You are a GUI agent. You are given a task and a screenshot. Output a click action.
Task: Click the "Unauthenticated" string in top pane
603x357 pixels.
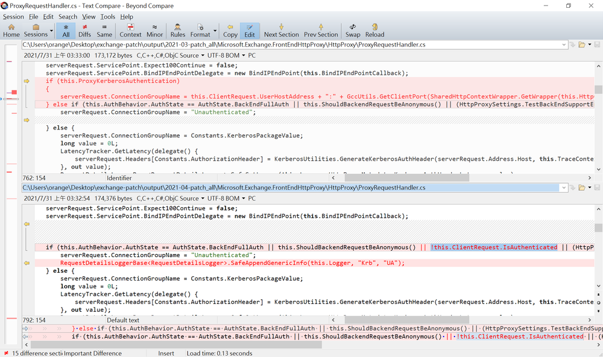click(x=221, y=112)
